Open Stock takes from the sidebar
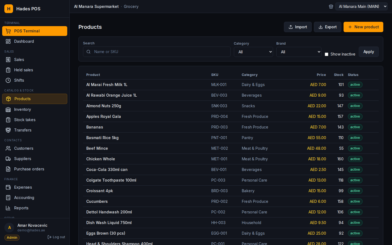The height and width of the screenshot is (245, 392). tap(35, 120)
